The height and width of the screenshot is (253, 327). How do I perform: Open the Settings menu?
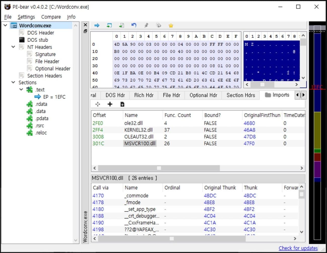pos(26,17)
